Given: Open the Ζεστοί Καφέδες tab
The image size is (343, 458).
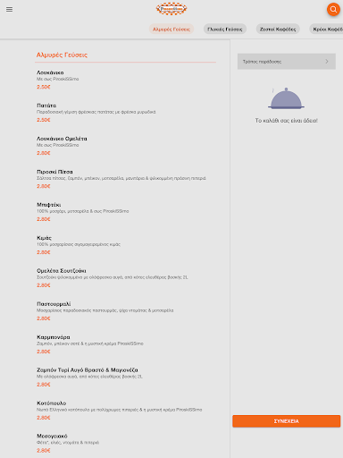Looking at the screenshot, I should (278, 30).
